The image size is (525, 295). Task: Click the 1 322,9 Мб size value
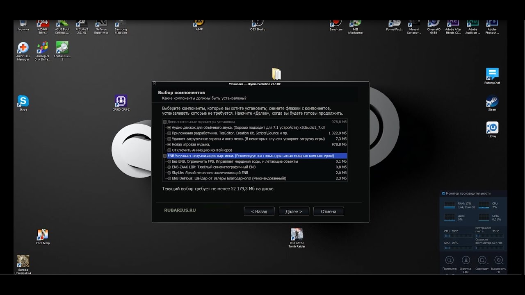[338, 133]
